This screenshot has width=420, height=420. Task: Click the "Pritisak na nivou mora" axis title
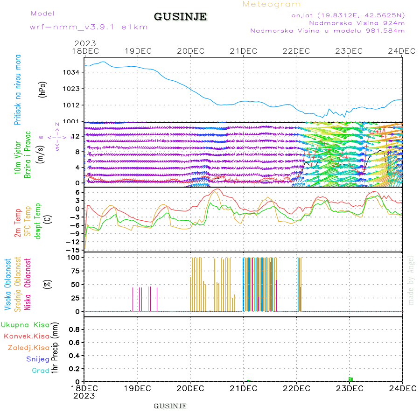coord(17,90)
